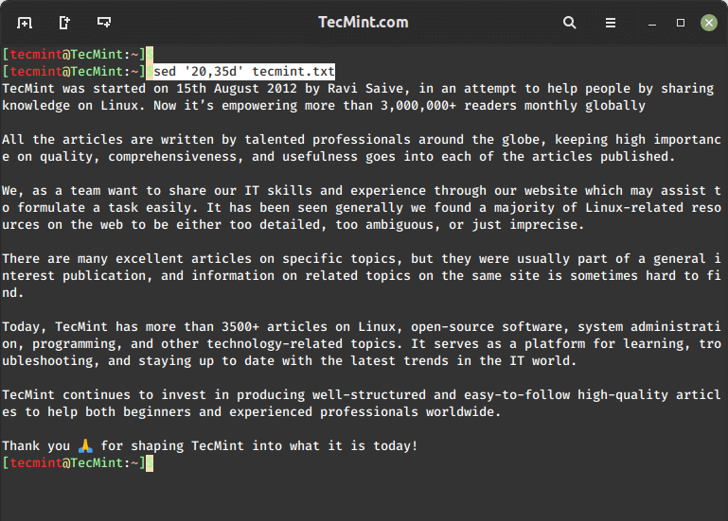Screen dimensions: 728x521
Task: Click the praying hands emoji
Action: click(x=85, y=446)
